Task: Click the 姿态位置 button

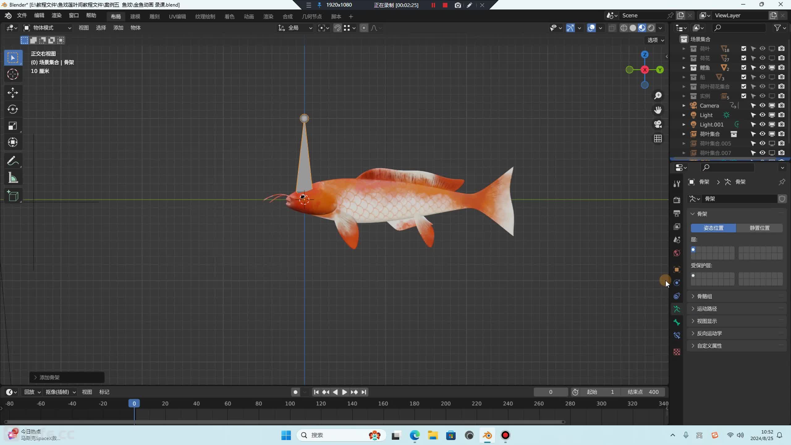Action: pos(713,228)
